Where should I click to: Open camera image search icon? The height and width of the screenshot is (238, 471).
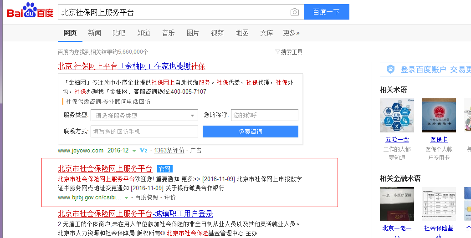(295, 12)
